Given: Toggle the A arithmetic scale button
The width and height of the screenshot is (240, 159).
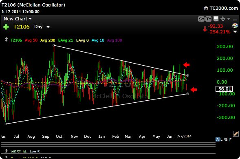Looking at the screenshot, I should click(217, 139).
